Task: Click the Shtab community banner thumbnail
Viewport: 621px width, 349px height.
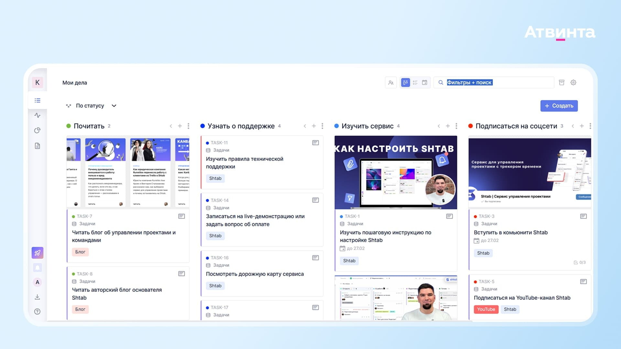Action: point(529,172)
